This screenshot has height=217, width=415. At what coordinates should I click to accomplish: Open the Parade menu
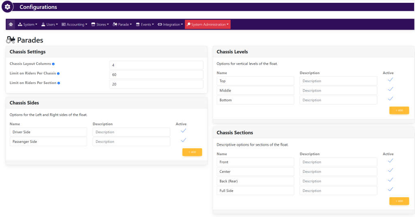122,25
